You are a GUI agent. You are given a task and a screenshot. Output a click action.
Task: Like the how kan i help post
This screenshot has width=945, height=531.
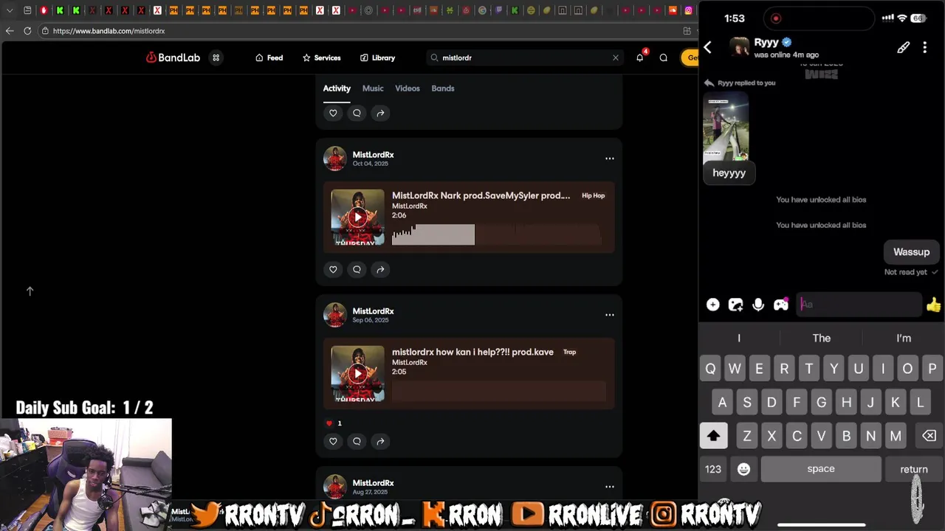click(x=333, y=441)
